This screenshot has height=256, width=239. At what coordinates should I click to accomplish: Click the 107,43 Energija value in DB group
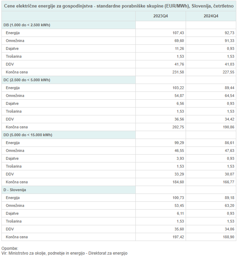click(x=178, y=33)
